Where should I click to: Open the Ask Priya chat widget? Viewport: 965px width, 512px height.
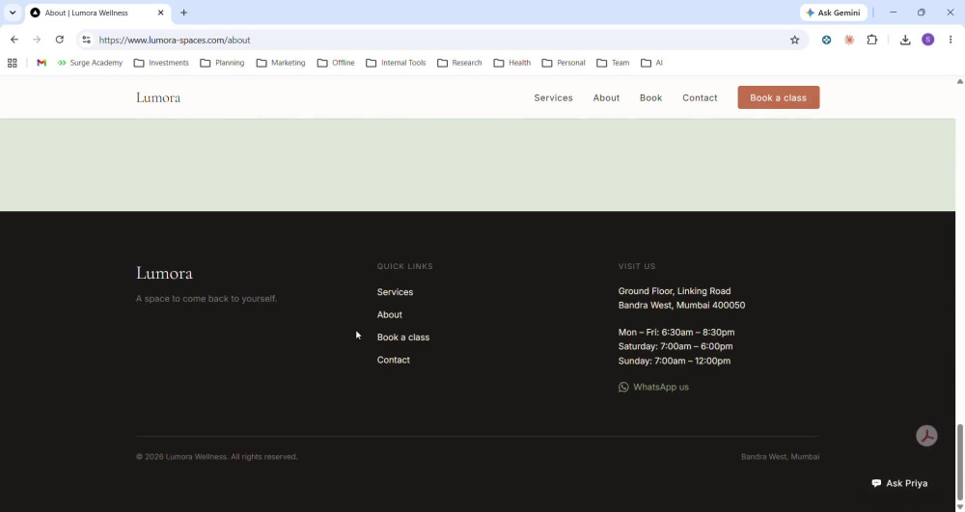[899, 483]
